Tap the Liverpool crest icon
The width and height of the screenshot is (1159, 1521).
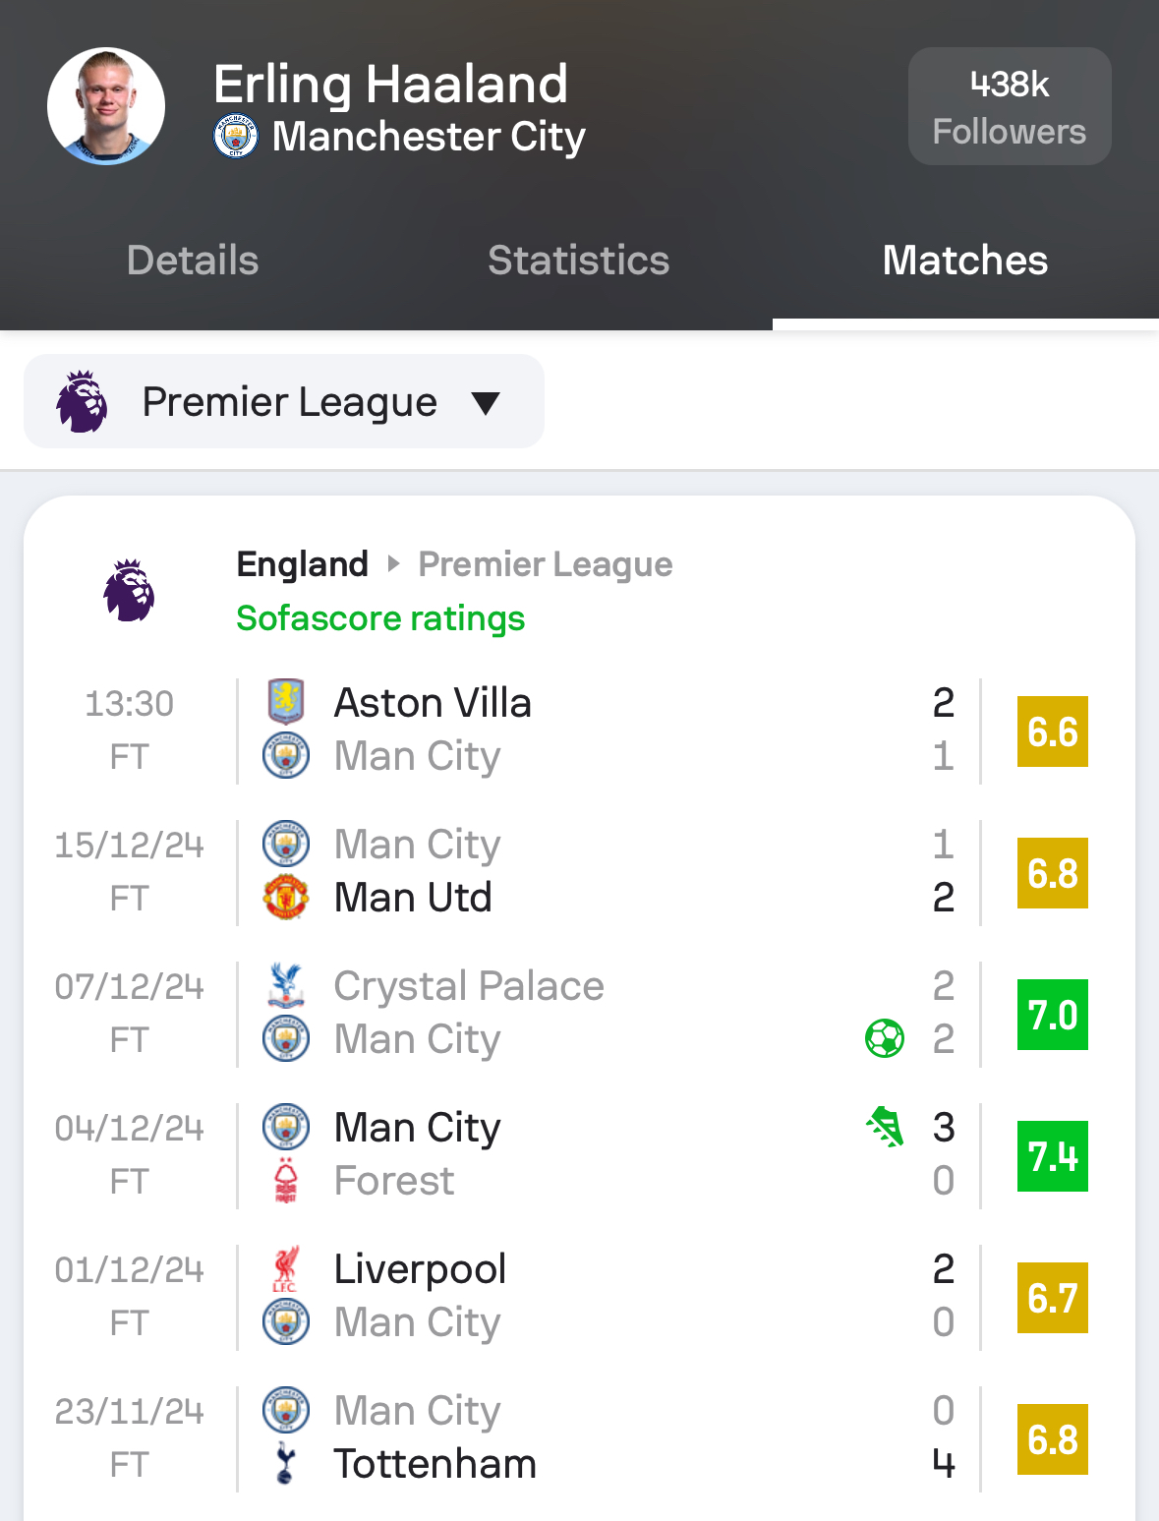click(286, 1268)
